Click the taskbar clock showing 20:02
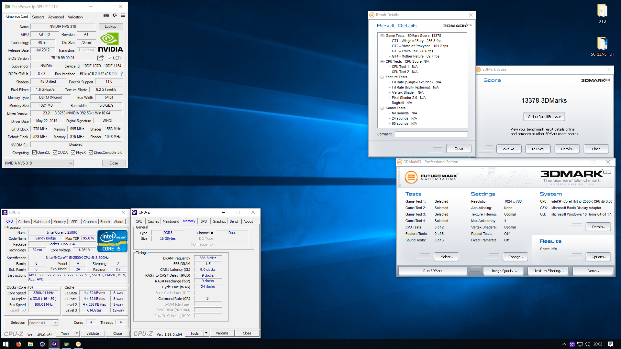621x349 pixels. tap(597, 344)
